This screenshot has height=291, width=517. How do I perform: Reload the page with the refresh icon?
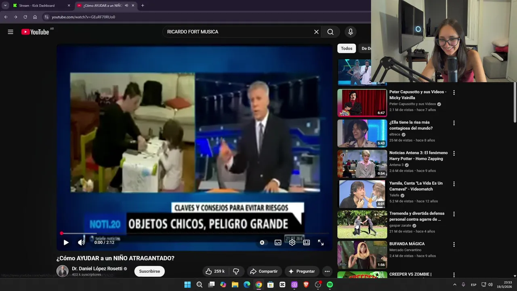pos(25,17)
